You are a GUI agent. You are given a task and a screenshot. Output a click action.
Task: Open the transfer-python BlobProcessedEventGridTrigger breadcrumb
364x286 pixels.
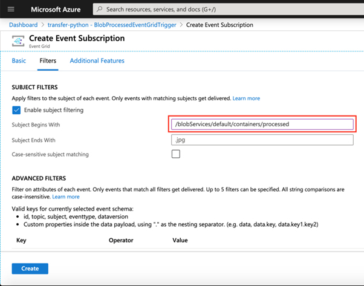(112, 25)
